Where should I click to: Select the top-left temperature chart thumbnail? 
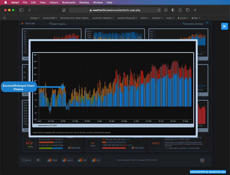(x=52, y=34)
